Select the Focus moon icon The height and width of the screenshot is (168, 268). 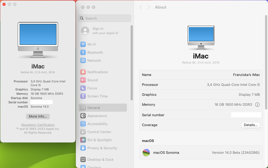[x=83, y=88]
